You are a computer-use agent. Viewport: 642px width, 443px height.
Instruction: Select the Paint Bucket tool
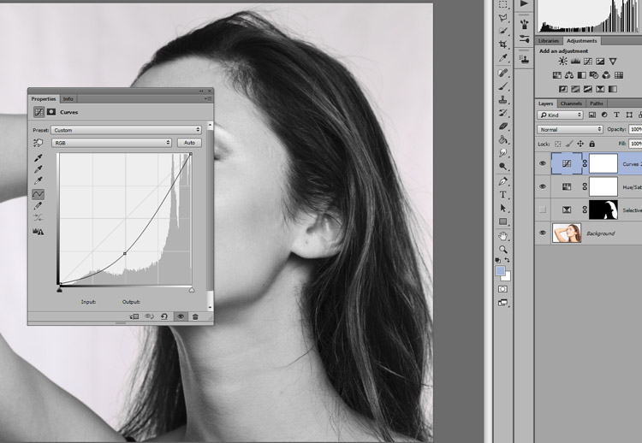pyautogui.click(x=502, y=139)
